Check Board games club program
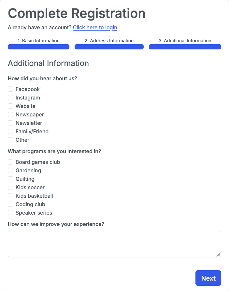 tap(10, 162)
